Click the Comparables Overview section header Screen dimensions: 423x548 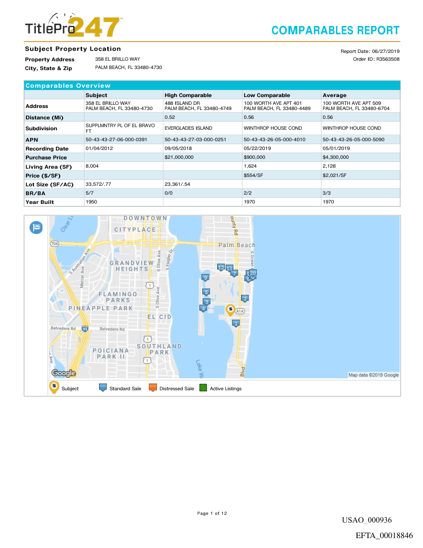tap(67, 86)
